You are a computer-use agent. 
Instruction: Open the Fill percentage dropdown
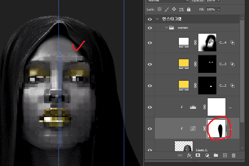(x=219, y=10)
